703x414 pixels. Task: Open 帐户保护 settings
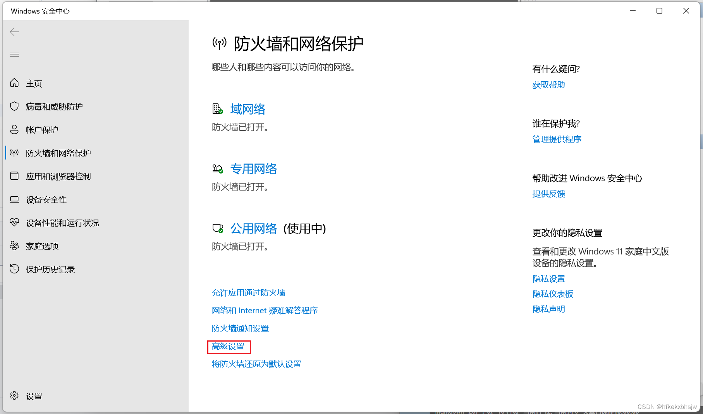(x=43, y=129)
